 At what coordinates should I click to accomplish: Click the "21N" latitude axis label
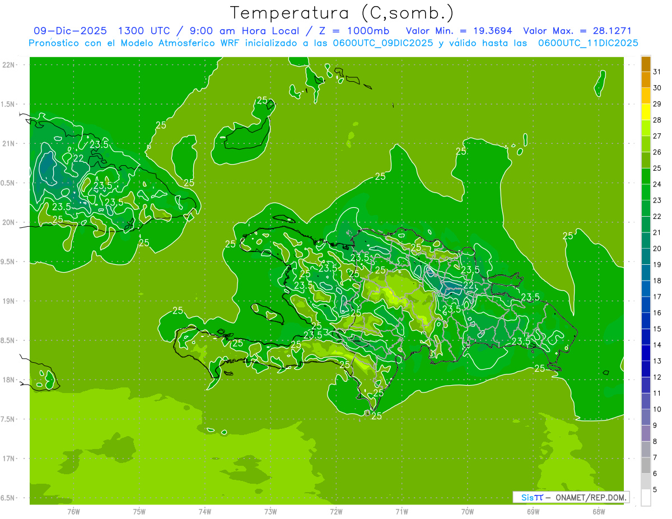(8, 143)
